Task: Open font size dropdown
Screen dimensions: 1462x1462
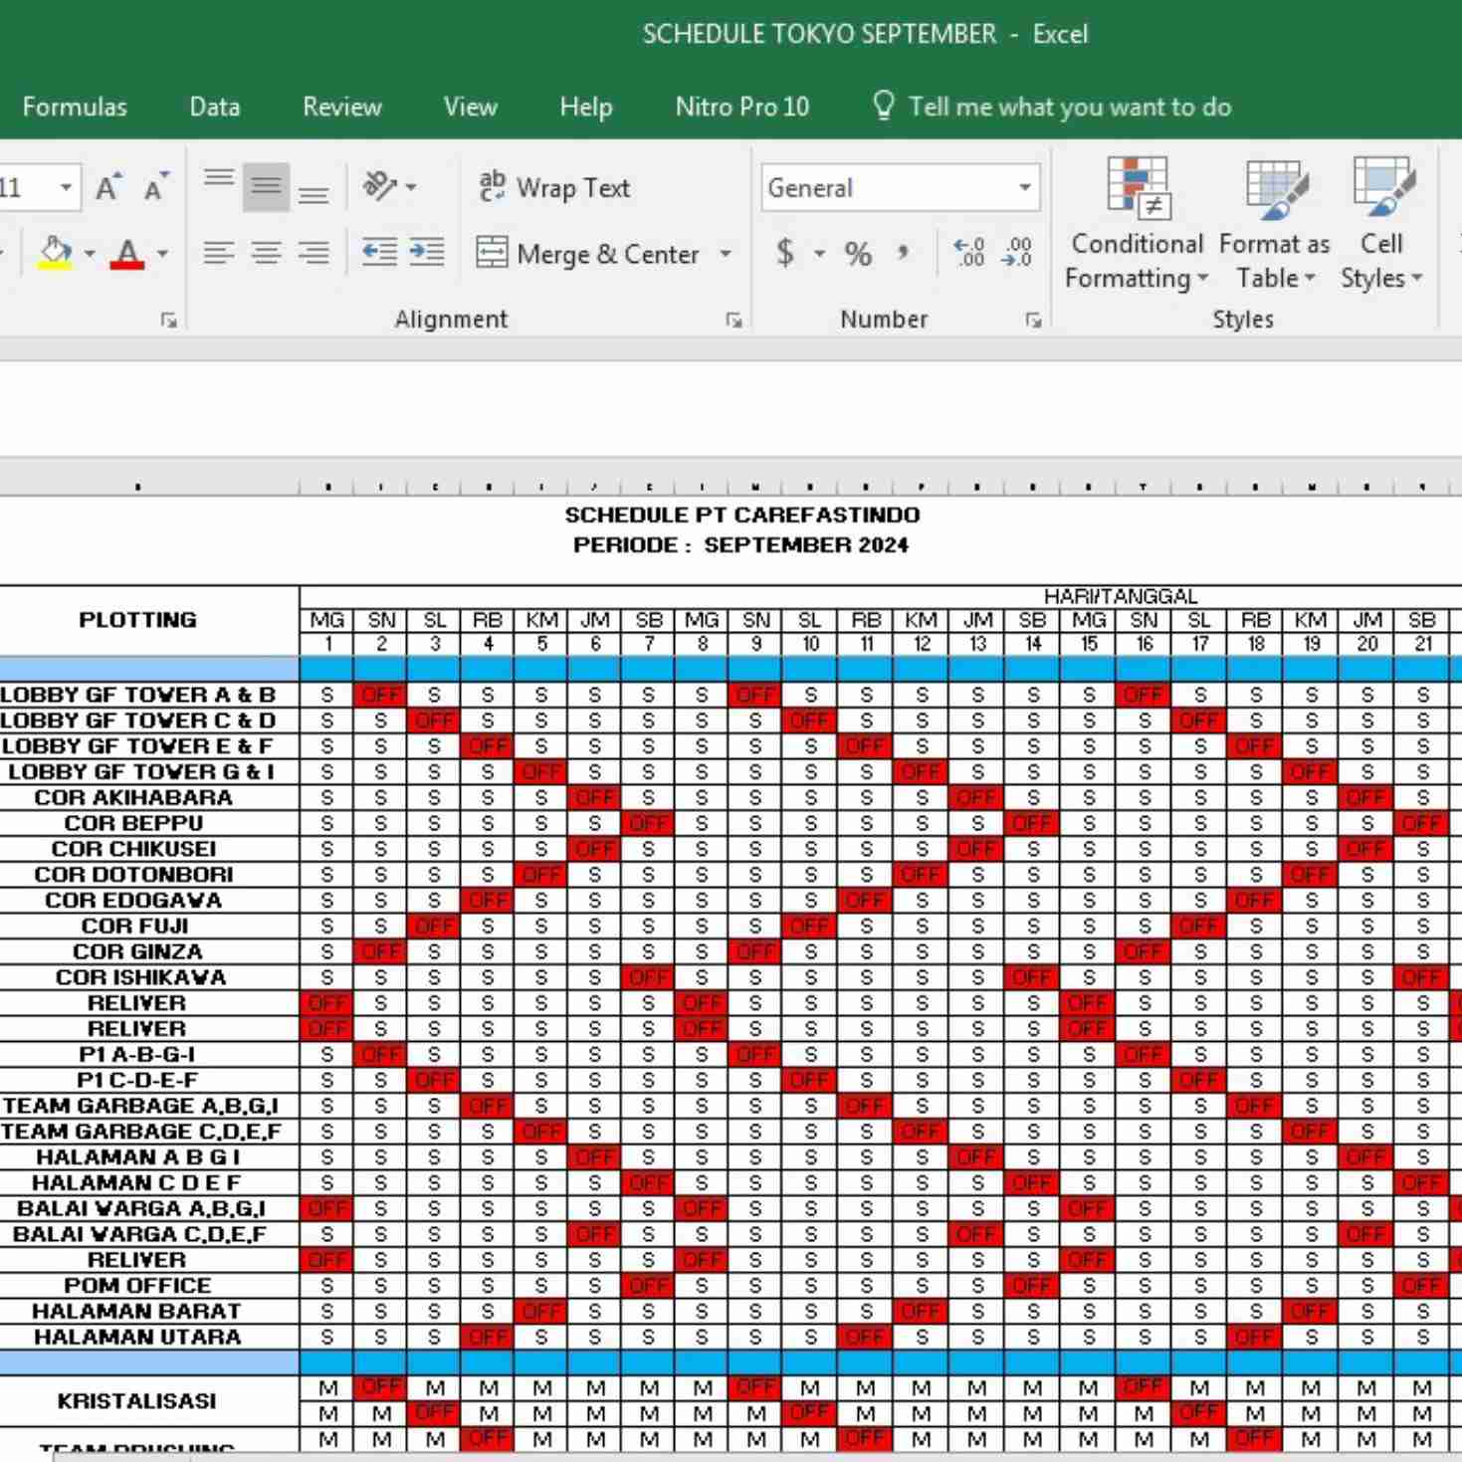Action: (66, 187)
